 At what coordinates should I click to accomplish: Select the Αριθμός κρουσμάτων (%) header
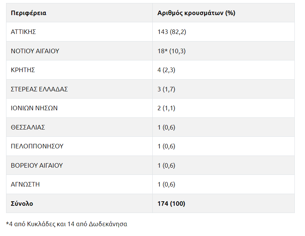[x=196, y=13]
